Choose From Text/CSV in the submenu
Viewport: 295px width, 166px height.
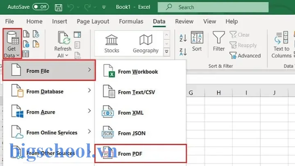coord(141,92)
